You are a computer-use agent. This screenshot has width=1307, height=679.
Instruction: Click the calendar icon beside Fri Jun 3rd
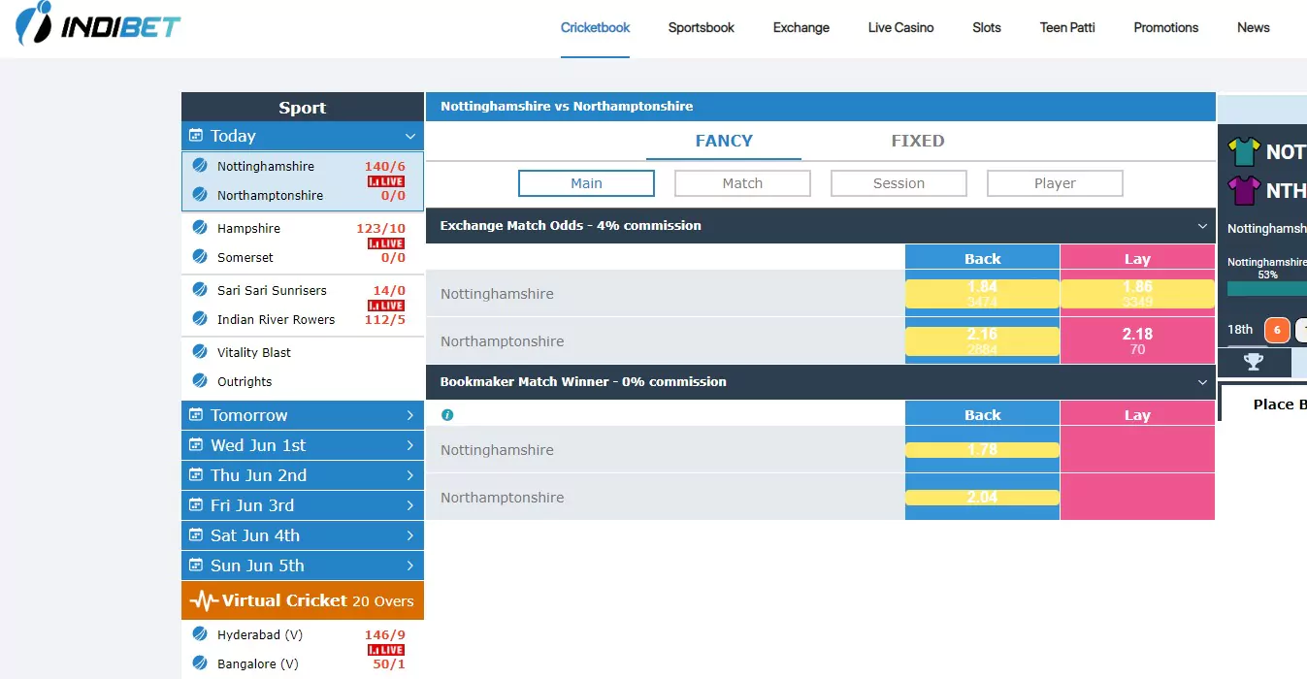click(196, 505)
